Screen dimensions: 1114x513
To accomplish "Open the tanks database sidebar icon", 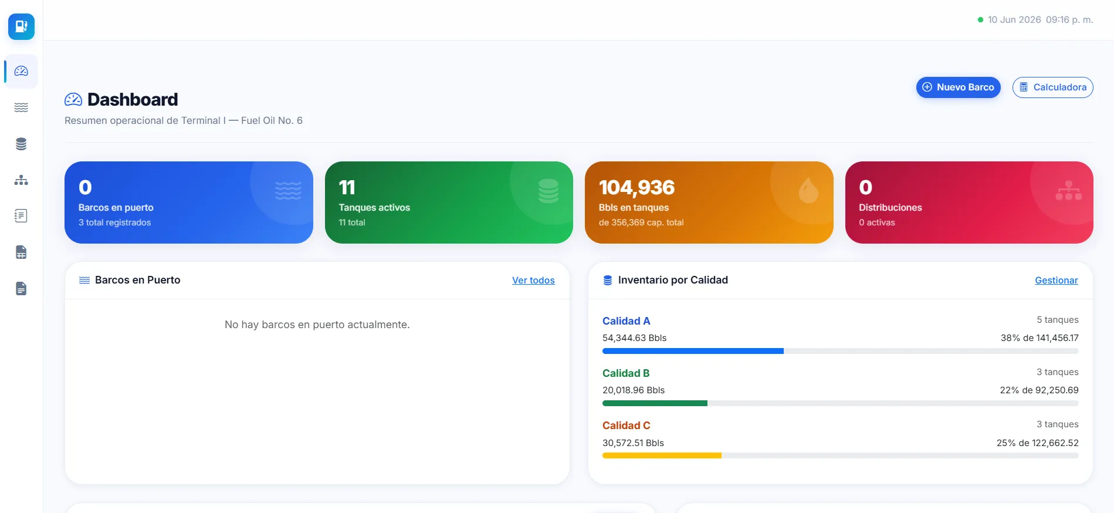I will coord(21,144).
